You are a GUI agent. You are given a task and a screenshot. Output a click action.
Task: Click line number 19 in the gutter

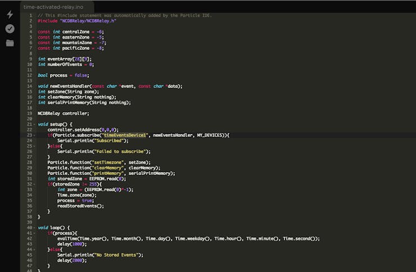coord(29,113)
